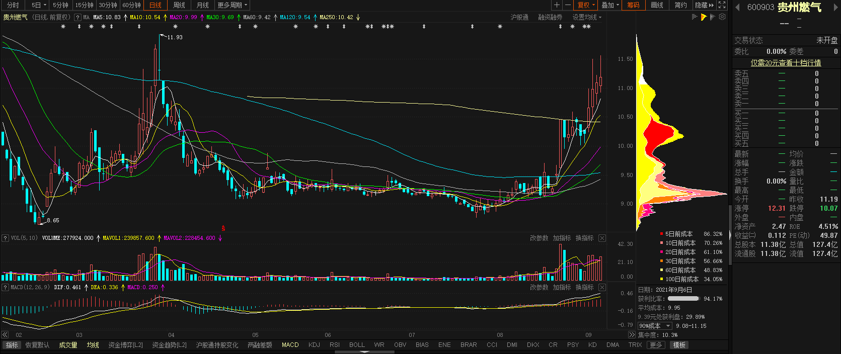This screenshot has height=354, width=841.
Task: Click the 仅需20元查看十档行情 link
Action: (786, 63)
